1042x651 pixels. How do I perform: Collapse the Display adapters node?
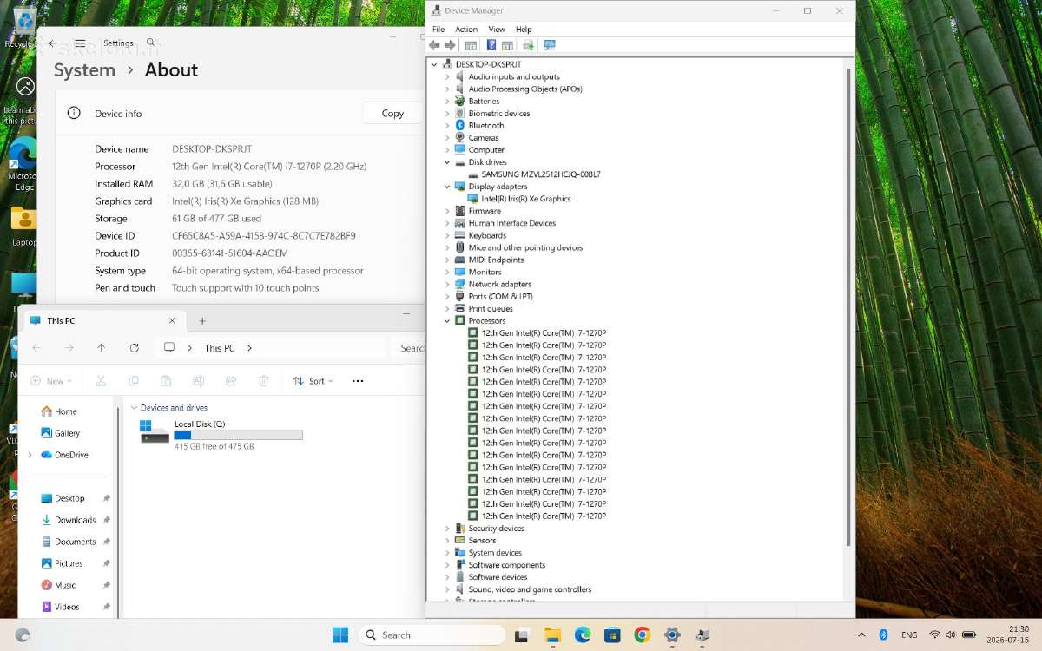click(448, 186)
